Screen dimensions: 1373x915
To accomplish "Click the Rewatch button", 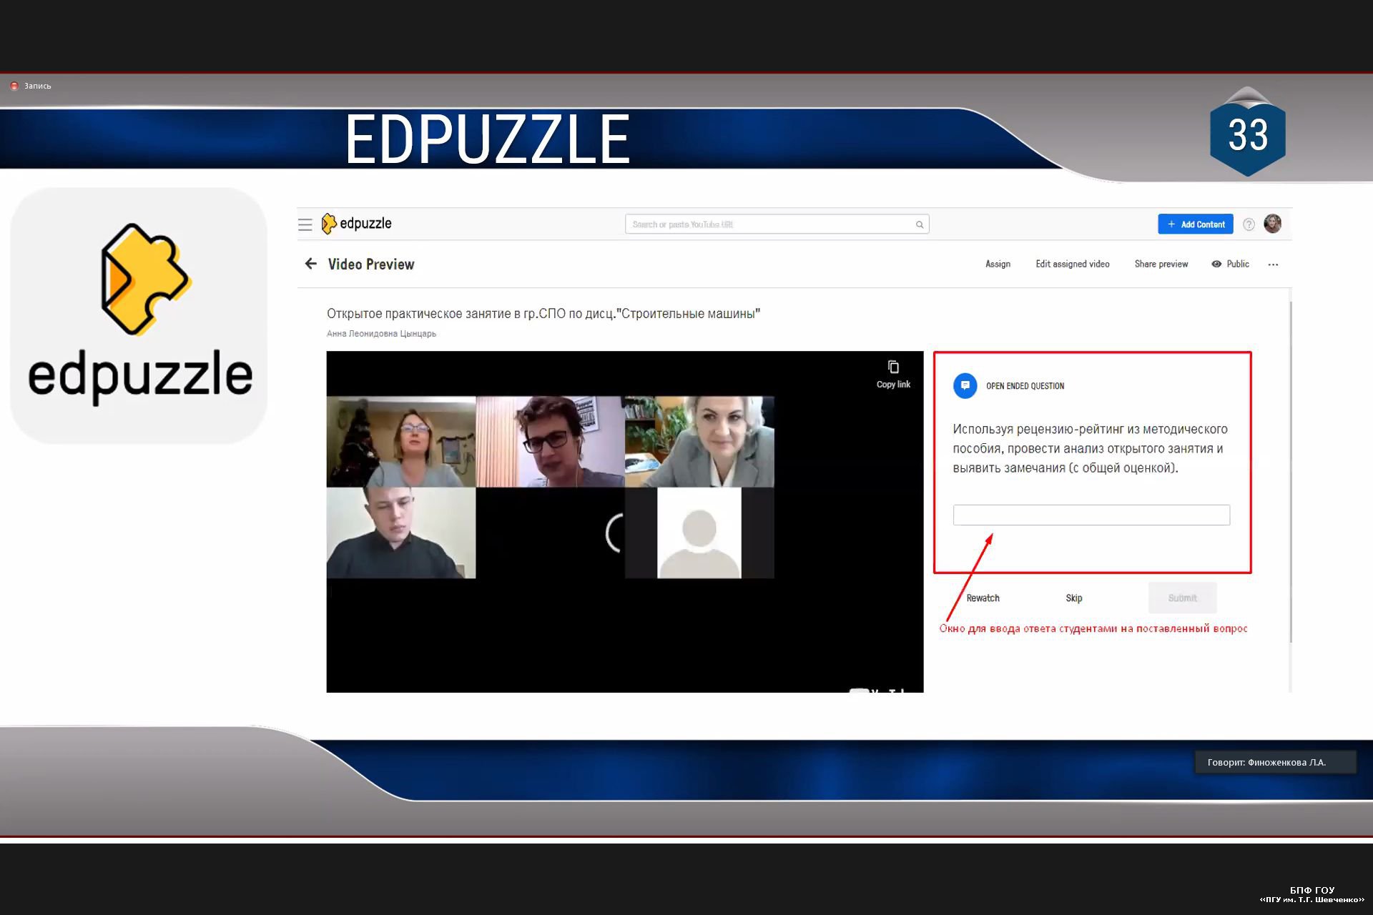I will pyautogui.click(x=983, y=598).
